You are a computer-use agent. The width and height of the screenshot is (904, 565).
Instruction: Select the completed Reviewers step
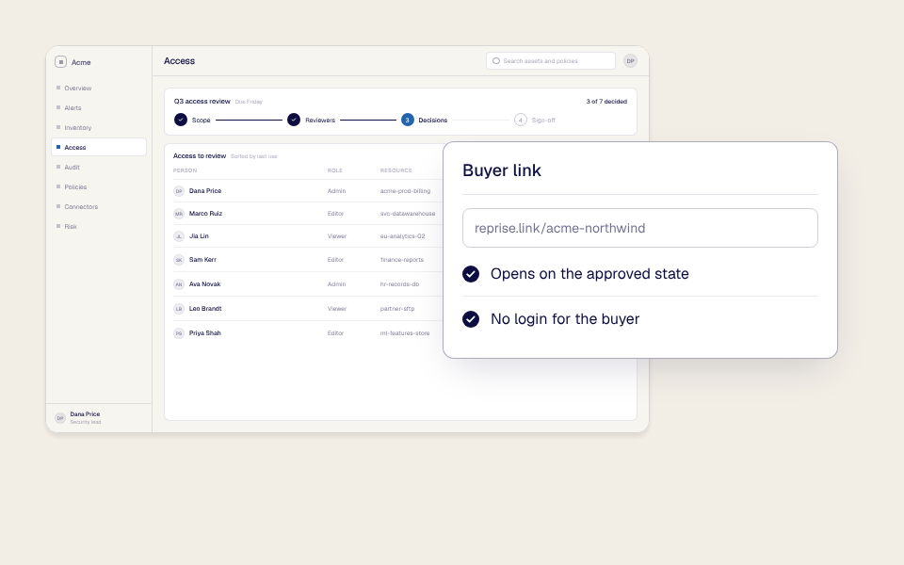coord(312,120)
